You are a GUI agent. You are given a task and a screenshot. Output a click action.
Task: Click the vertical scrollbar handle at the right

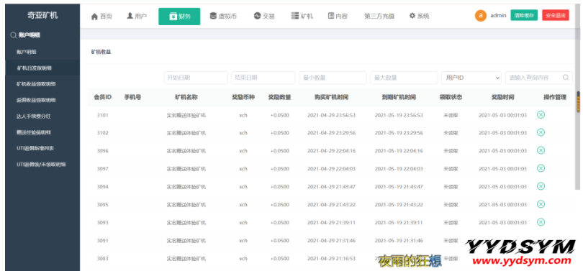coord(578,101)
